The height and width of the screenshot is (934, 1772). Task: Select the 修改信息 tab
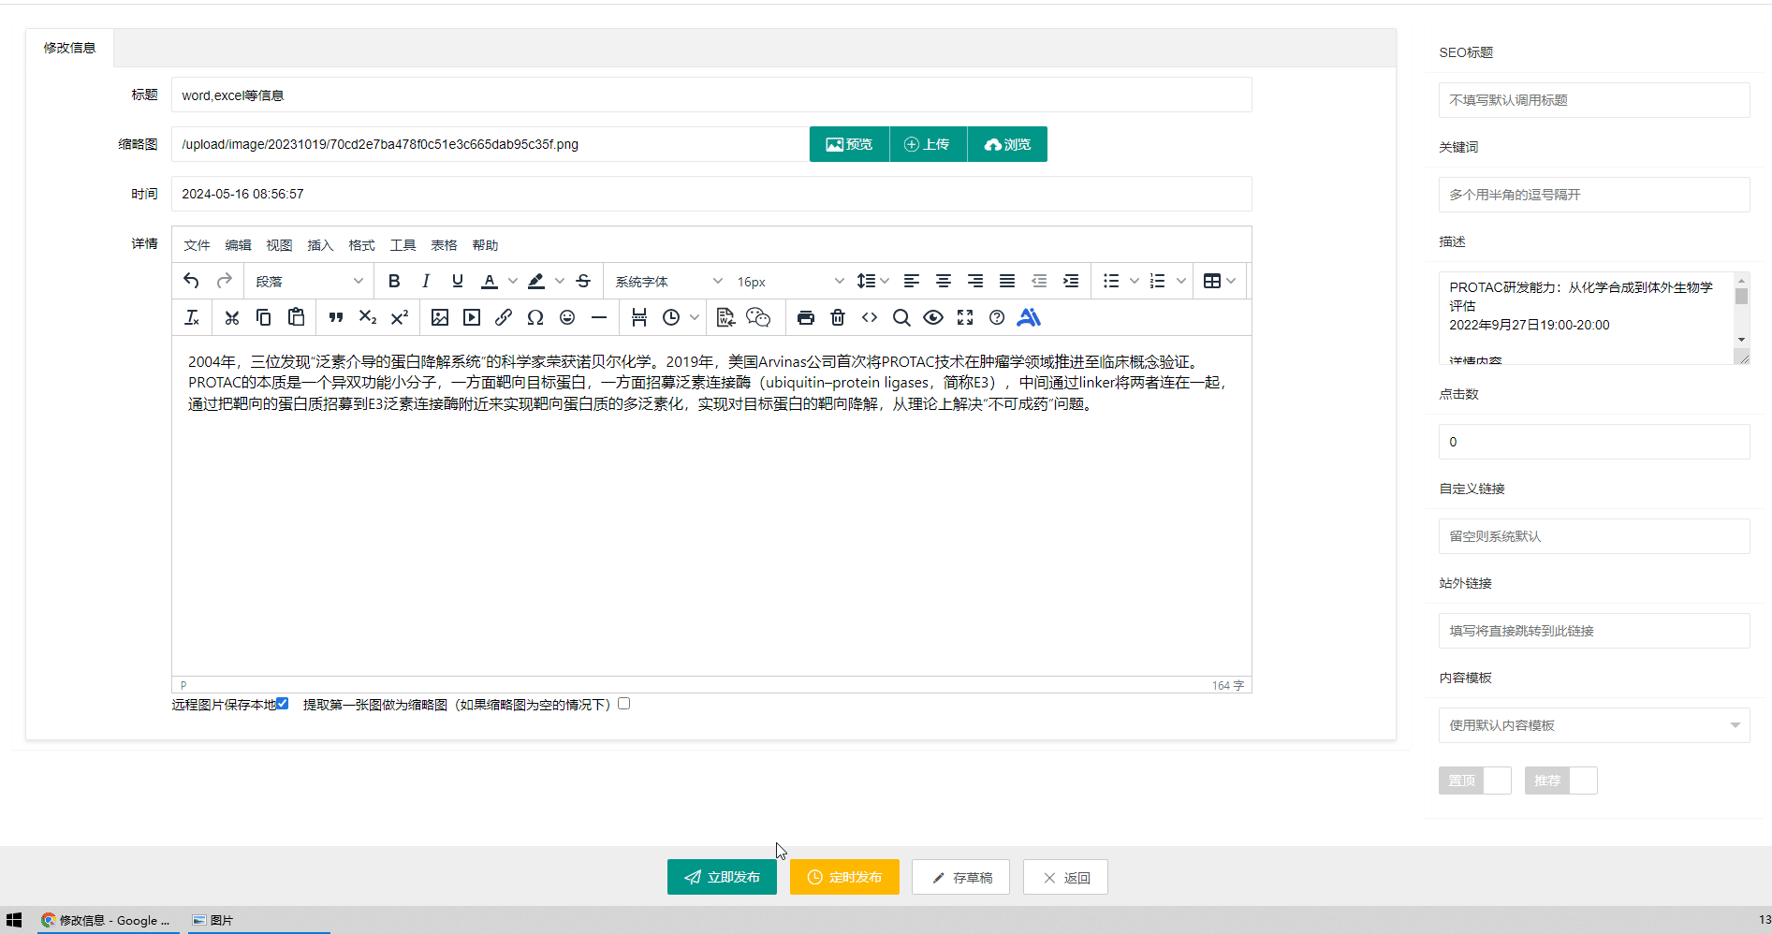[x=69, y=48]
